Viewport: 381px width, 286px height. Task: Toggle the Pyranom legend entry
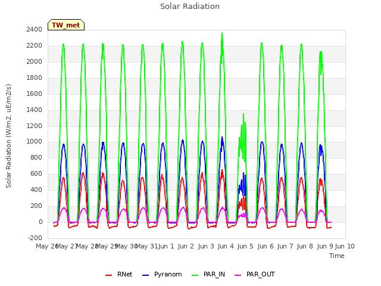(x=162, y=274)
